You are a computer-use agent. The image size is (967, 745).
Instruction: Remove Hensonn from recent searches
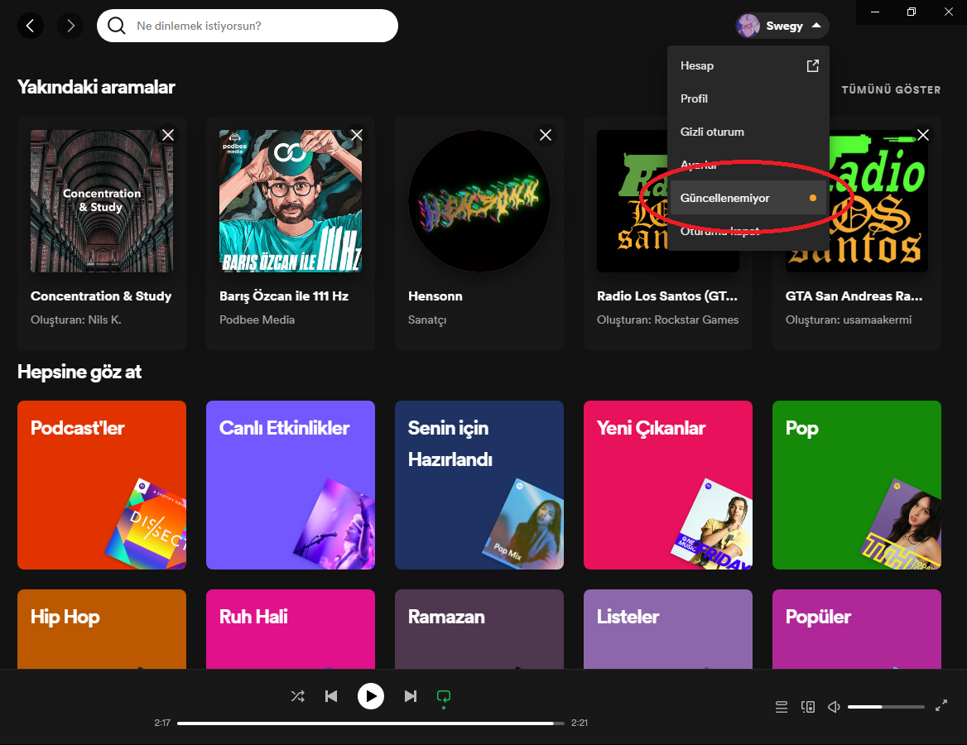pos(545,135)
